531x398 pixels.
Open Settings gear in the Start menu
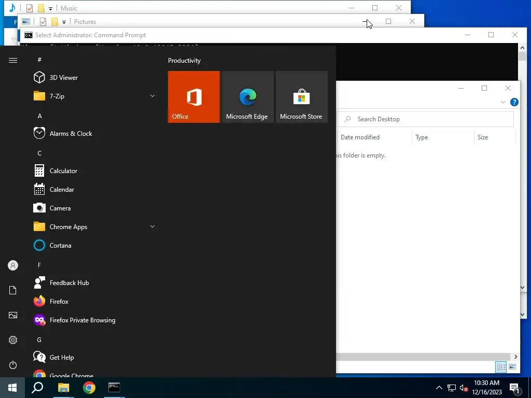click(x=13, y=340)
